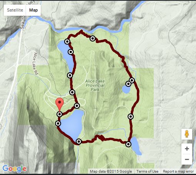Select waypoint on the trail's eastern side midway down
Viewport: 196px width, 175px height.
coord(131,117)
